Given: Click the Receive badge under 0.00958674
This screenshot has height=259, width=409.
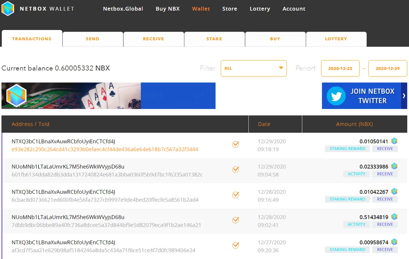Looking at the screenshot, I should (x=385, y=249).
